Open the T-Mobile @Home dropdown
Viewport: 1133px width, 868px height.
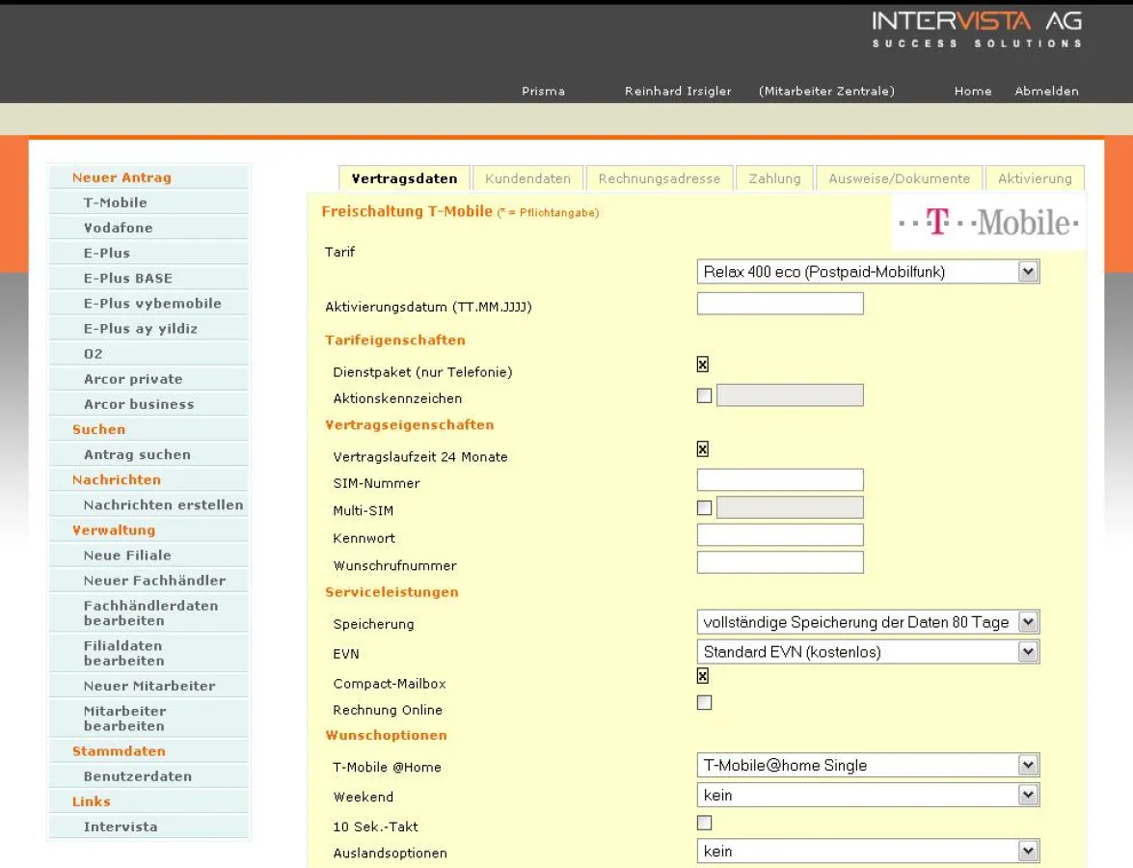pos(868,766)
